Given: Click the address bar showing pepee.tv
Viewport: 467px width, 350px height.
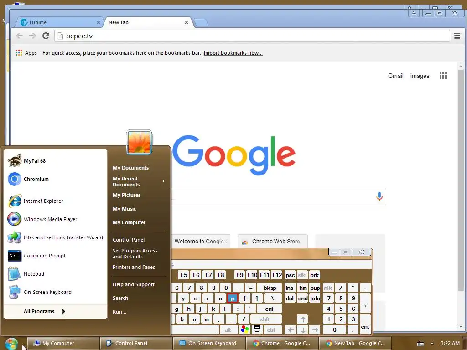Looking at the screenshot, I should (x=252, y=36).
